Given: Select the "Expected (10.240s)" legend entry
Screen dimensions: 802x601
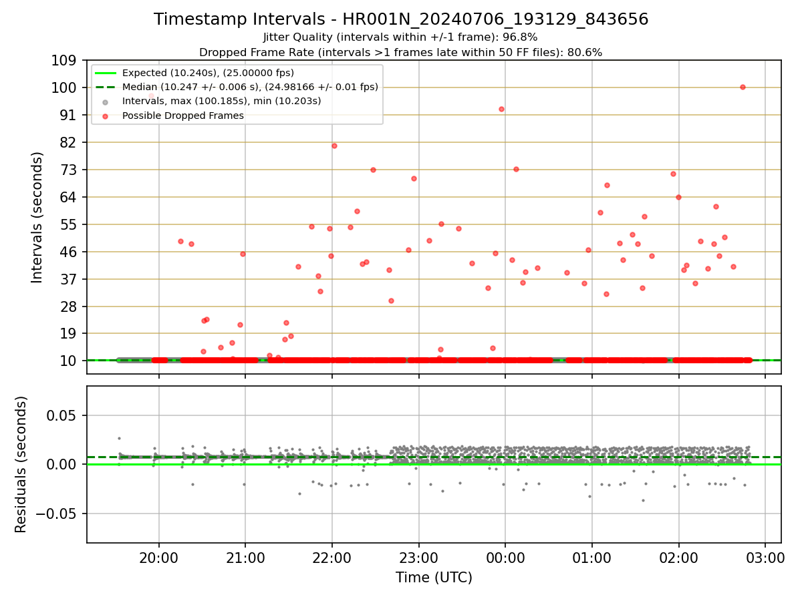Looking at the screenshot, I should click(x=208, y=73).
